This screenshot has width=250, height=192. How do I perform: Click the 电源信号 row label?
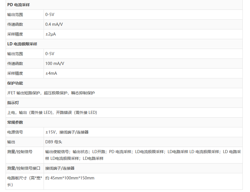(x=15, y=132)
